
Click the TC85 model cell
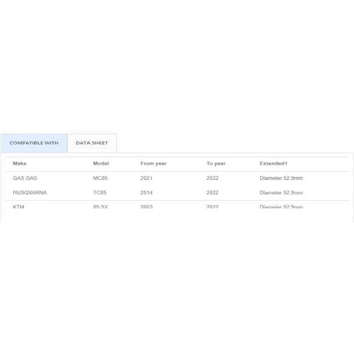pyautogui.click(x=100, y=193)
